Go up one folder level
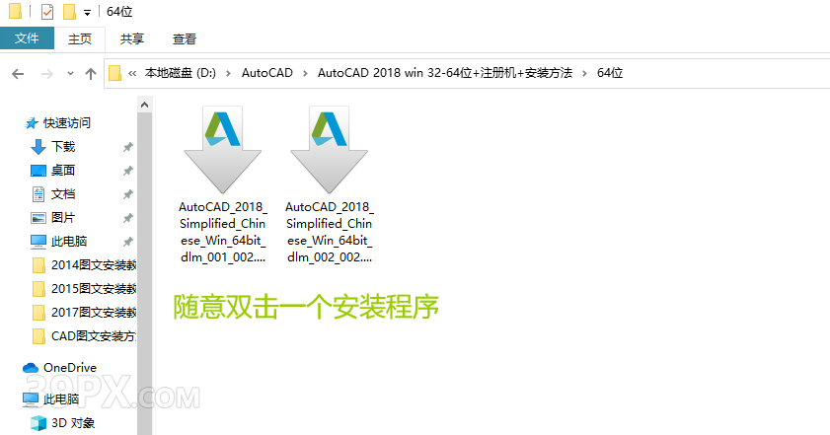830x435 pixels. click(91, 74)
